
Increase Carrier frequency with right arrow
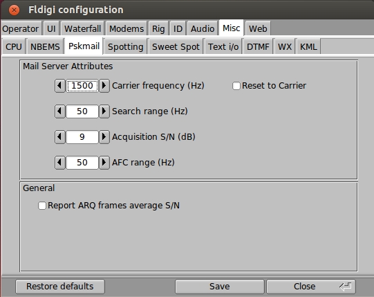coord(104,86)
